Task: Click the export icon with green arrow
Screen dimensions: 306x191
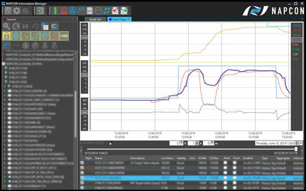Action: click(x=124, y=11)
